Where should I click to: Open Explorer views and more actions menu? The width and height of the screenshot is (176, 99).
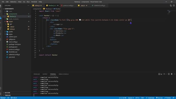click(x=28, y=5)
